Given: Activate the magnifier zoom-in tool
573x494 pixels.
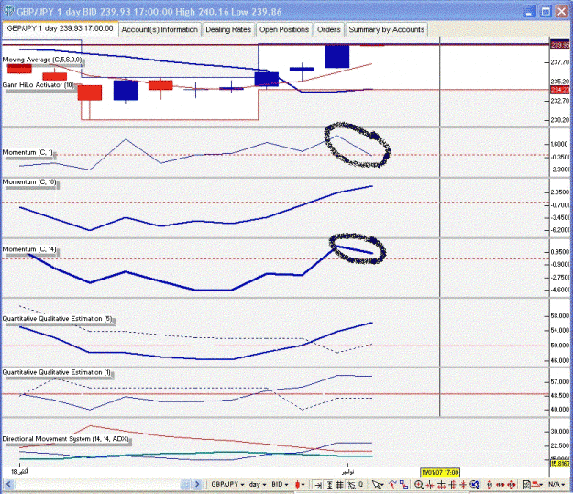Looking at the screenshot, I should (x=419, y=485).
